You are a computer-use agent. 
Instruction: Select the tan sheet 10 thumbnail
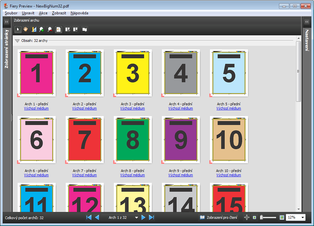click(229, 140)
